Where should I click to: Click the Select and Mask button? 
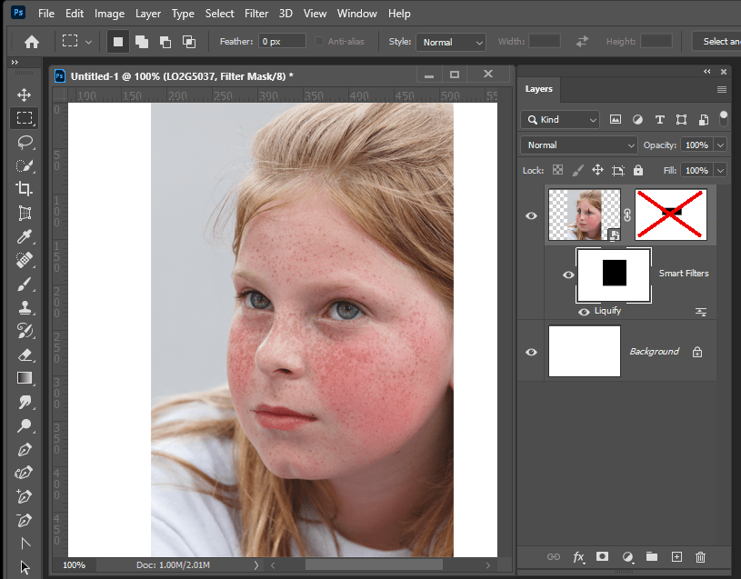coord(718,41)
